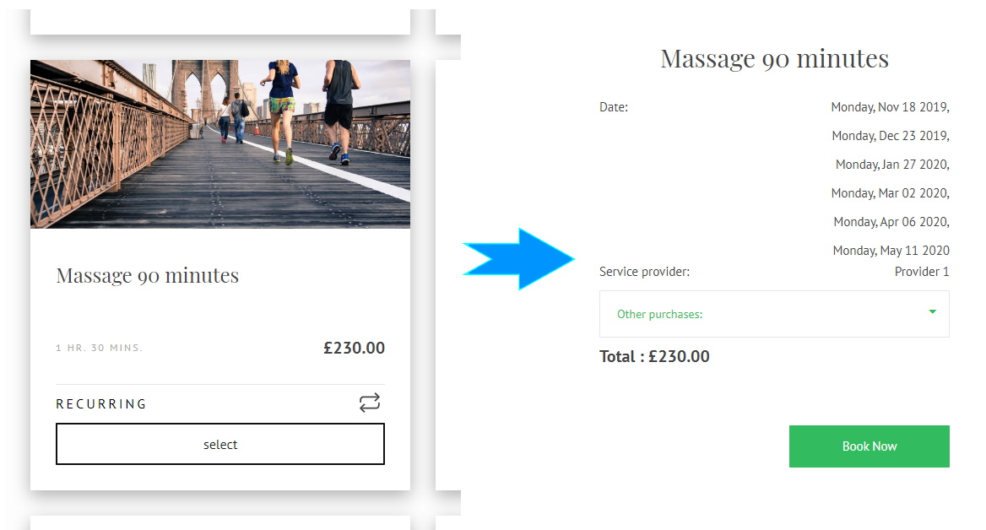
Task: Select the £230.00 price on the card
Action: tap(354, 348)
